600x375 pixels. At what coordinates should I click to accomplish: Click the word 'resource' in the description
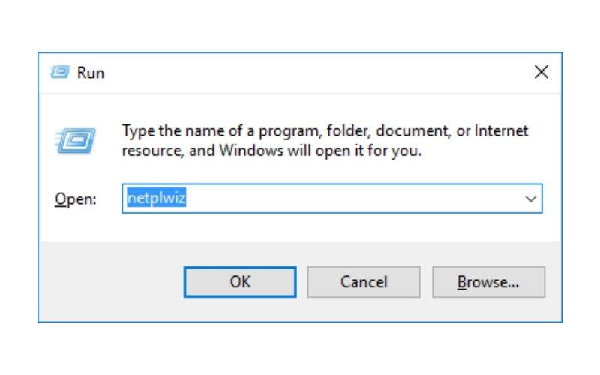153,151
